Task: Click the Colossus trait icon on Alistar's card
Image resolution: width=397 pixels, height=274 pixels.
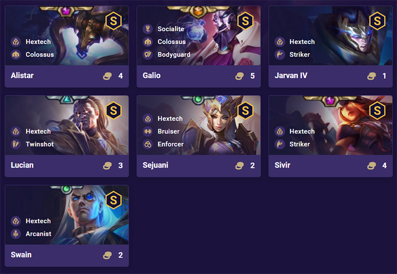Action: coord(15,55)
